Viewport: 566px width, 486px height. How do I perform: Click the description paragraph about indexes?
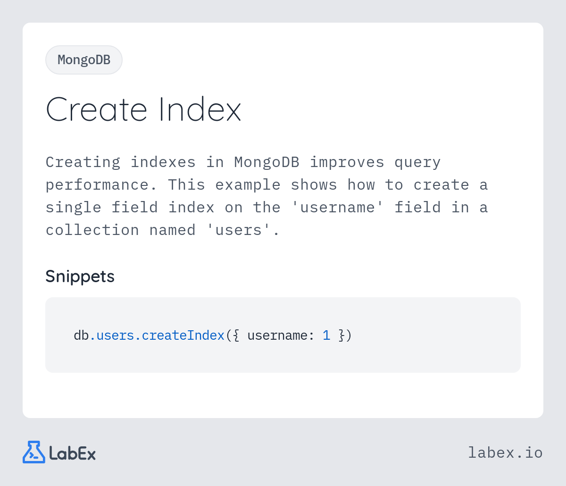[266, 196]
